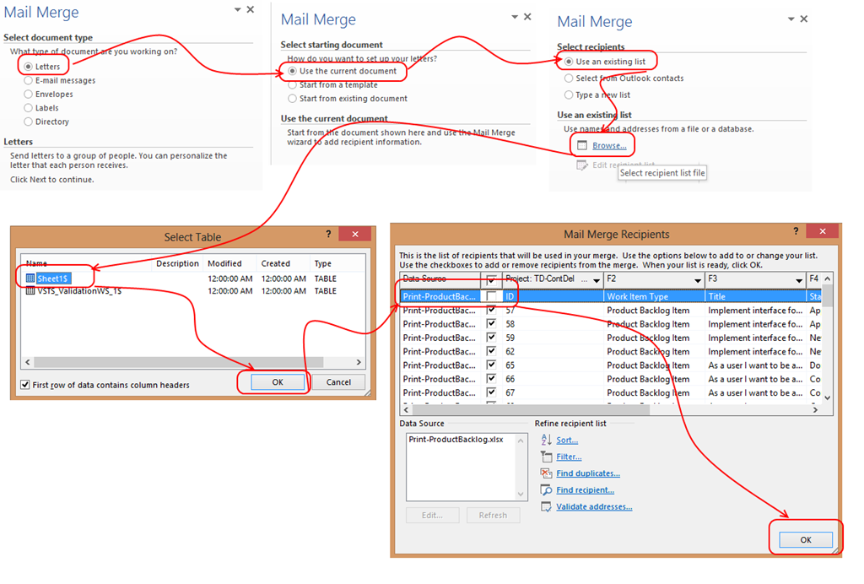This screenshot has width=864, height=584.
Task: Click the Browse... link
Action: click(x=609, y=146)
